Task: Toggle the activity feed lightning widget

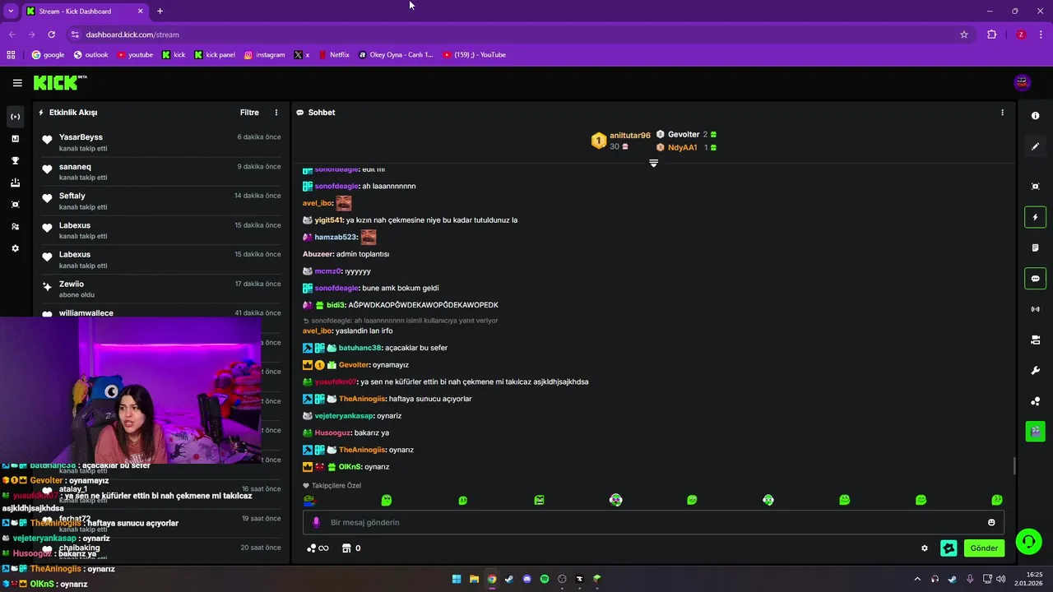Action: tap(1036, 217)
